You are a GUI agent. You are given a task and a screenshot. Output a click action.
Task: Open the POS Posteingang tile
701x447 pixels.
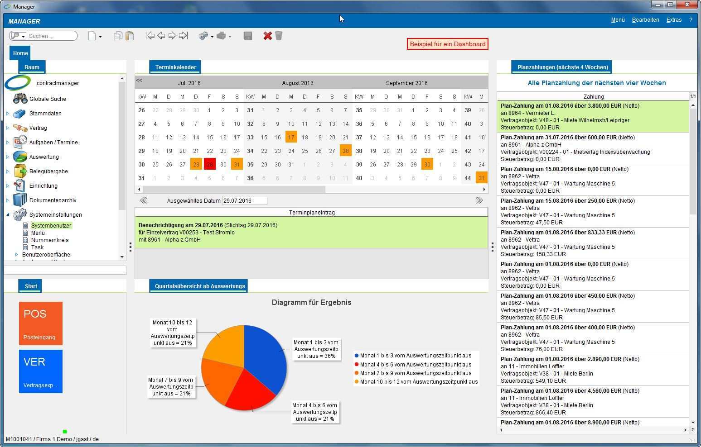[x=41, y=323]
